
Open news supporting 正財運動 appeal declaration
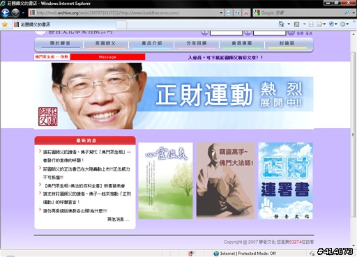tap(87, 198)
